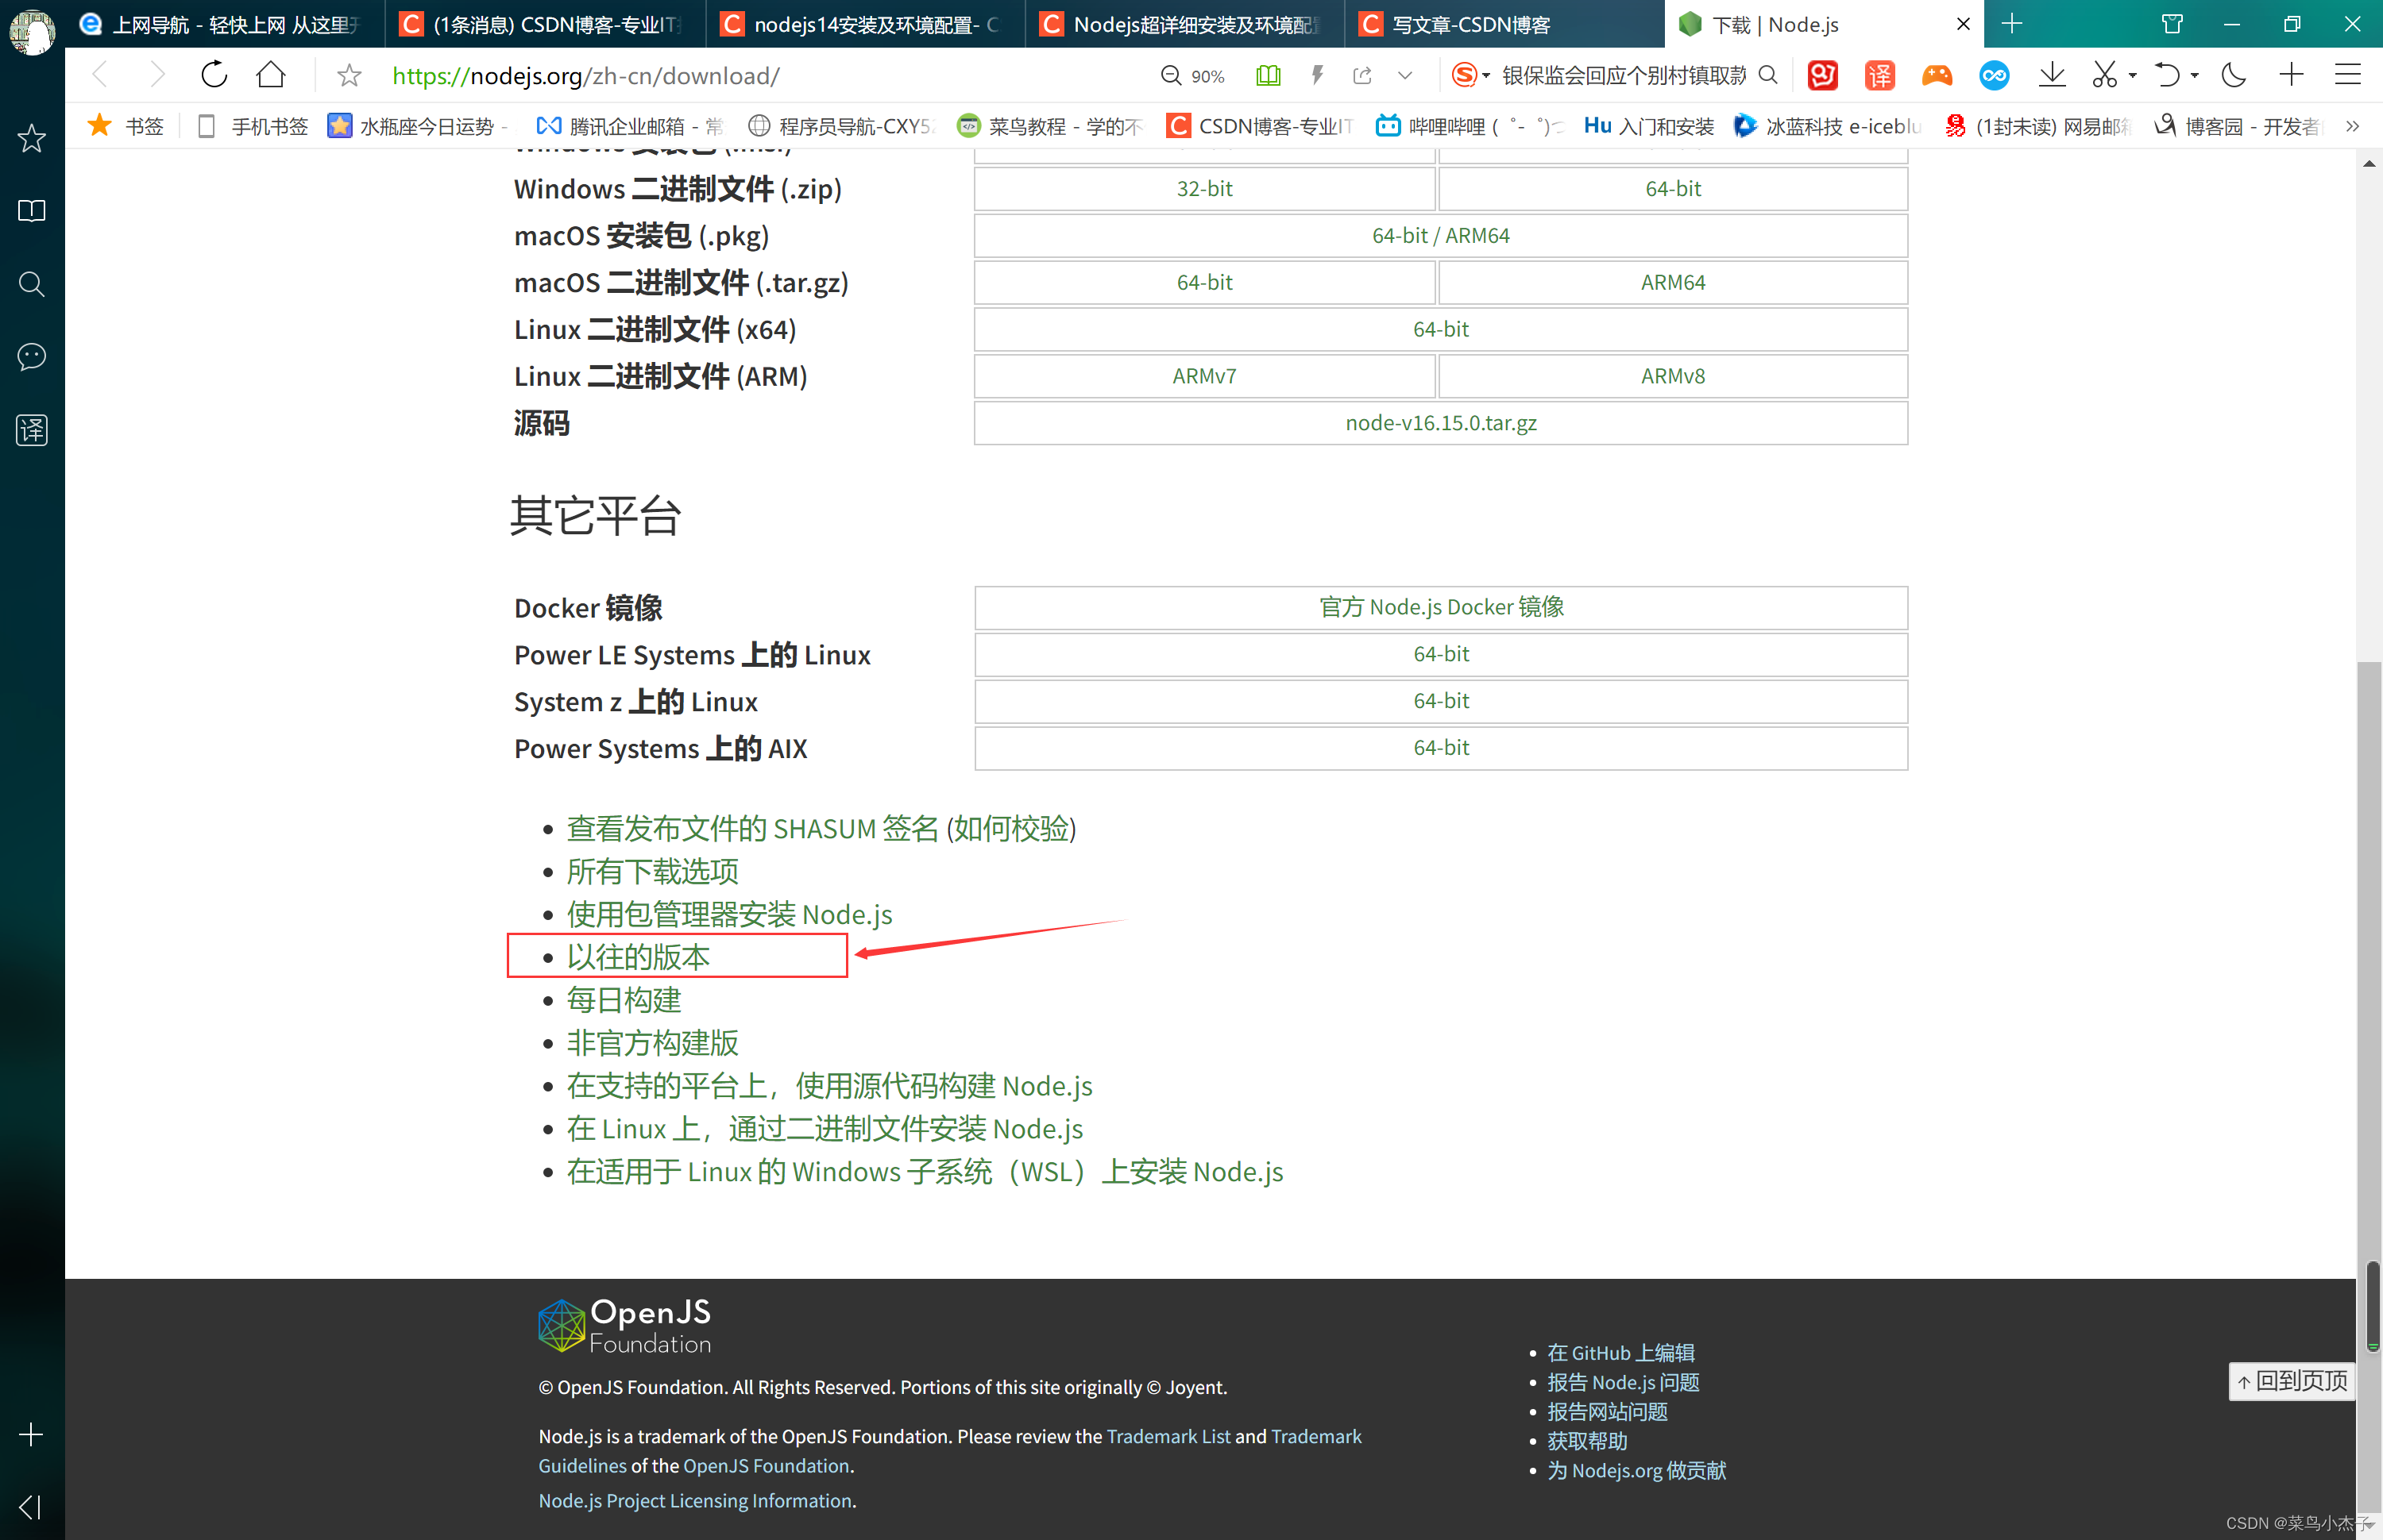Bookmark this page with the star icon

click(348, 75)
